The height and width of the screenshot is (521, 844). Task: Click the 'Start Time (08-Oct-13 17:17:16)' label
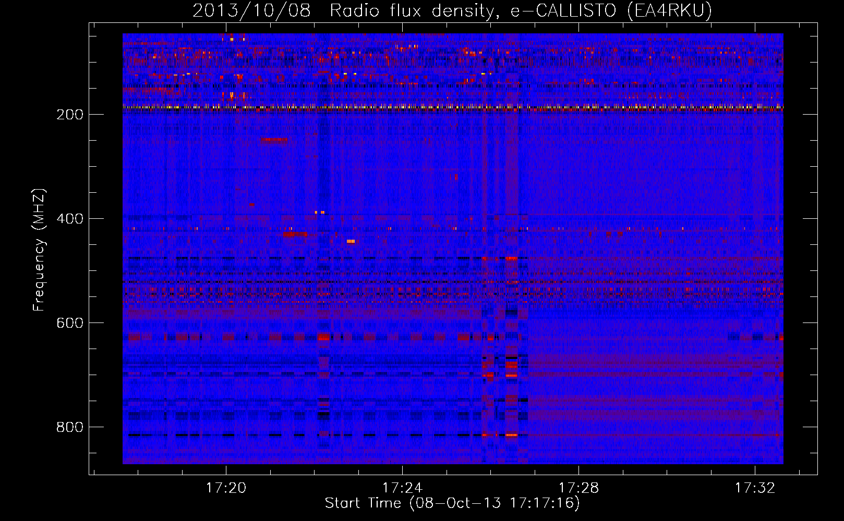452,503
